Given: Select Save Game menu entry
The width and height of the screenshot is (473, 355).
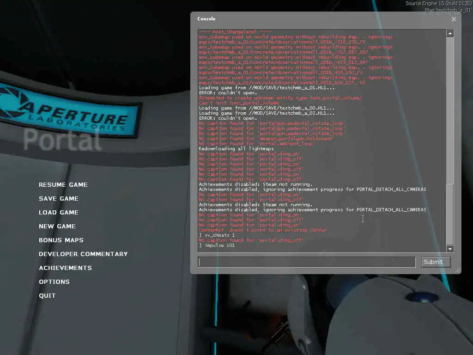Looking at the screenshot, I should coord(59,199).
